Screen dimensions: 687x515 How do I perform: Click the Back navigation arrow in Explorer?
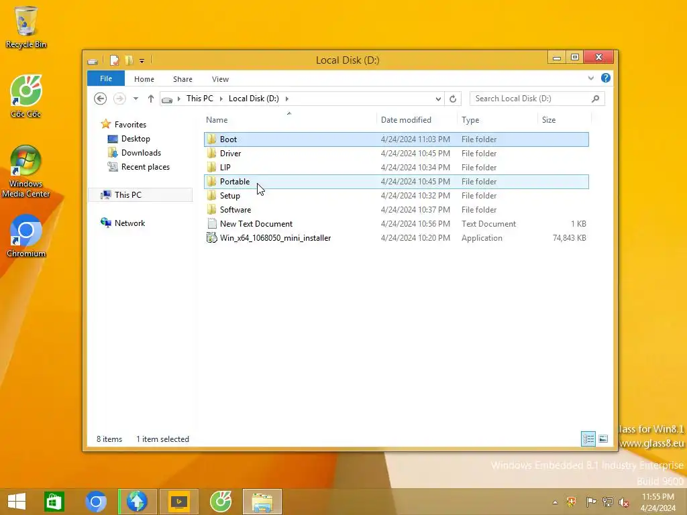click(x=101, y=99)
